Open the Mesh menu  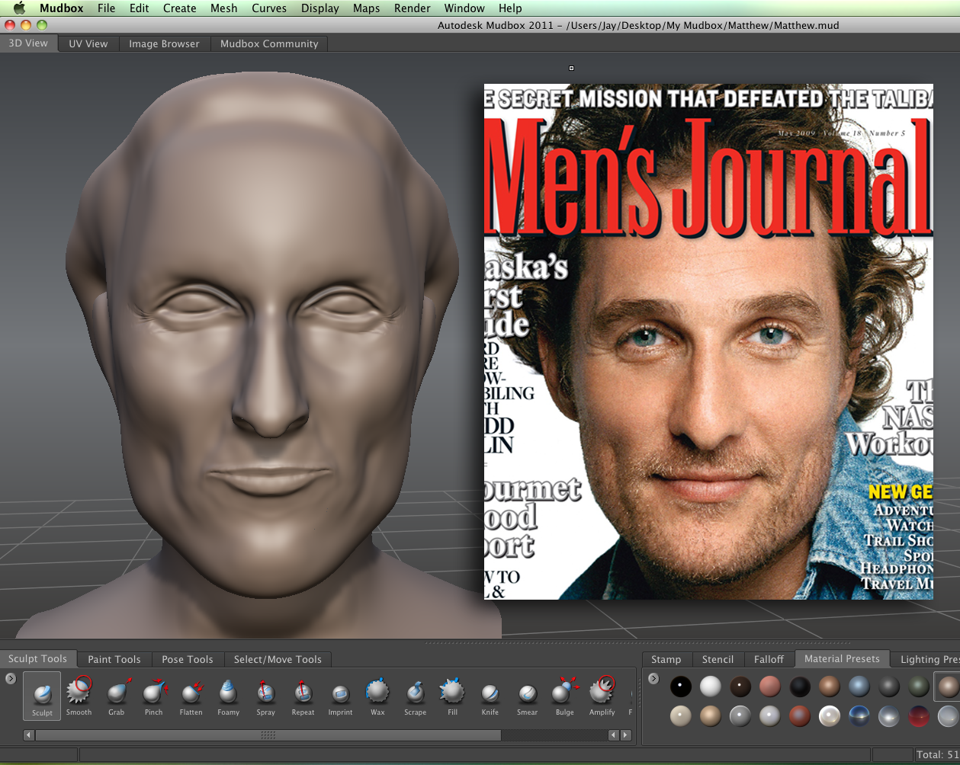(223, 8)
